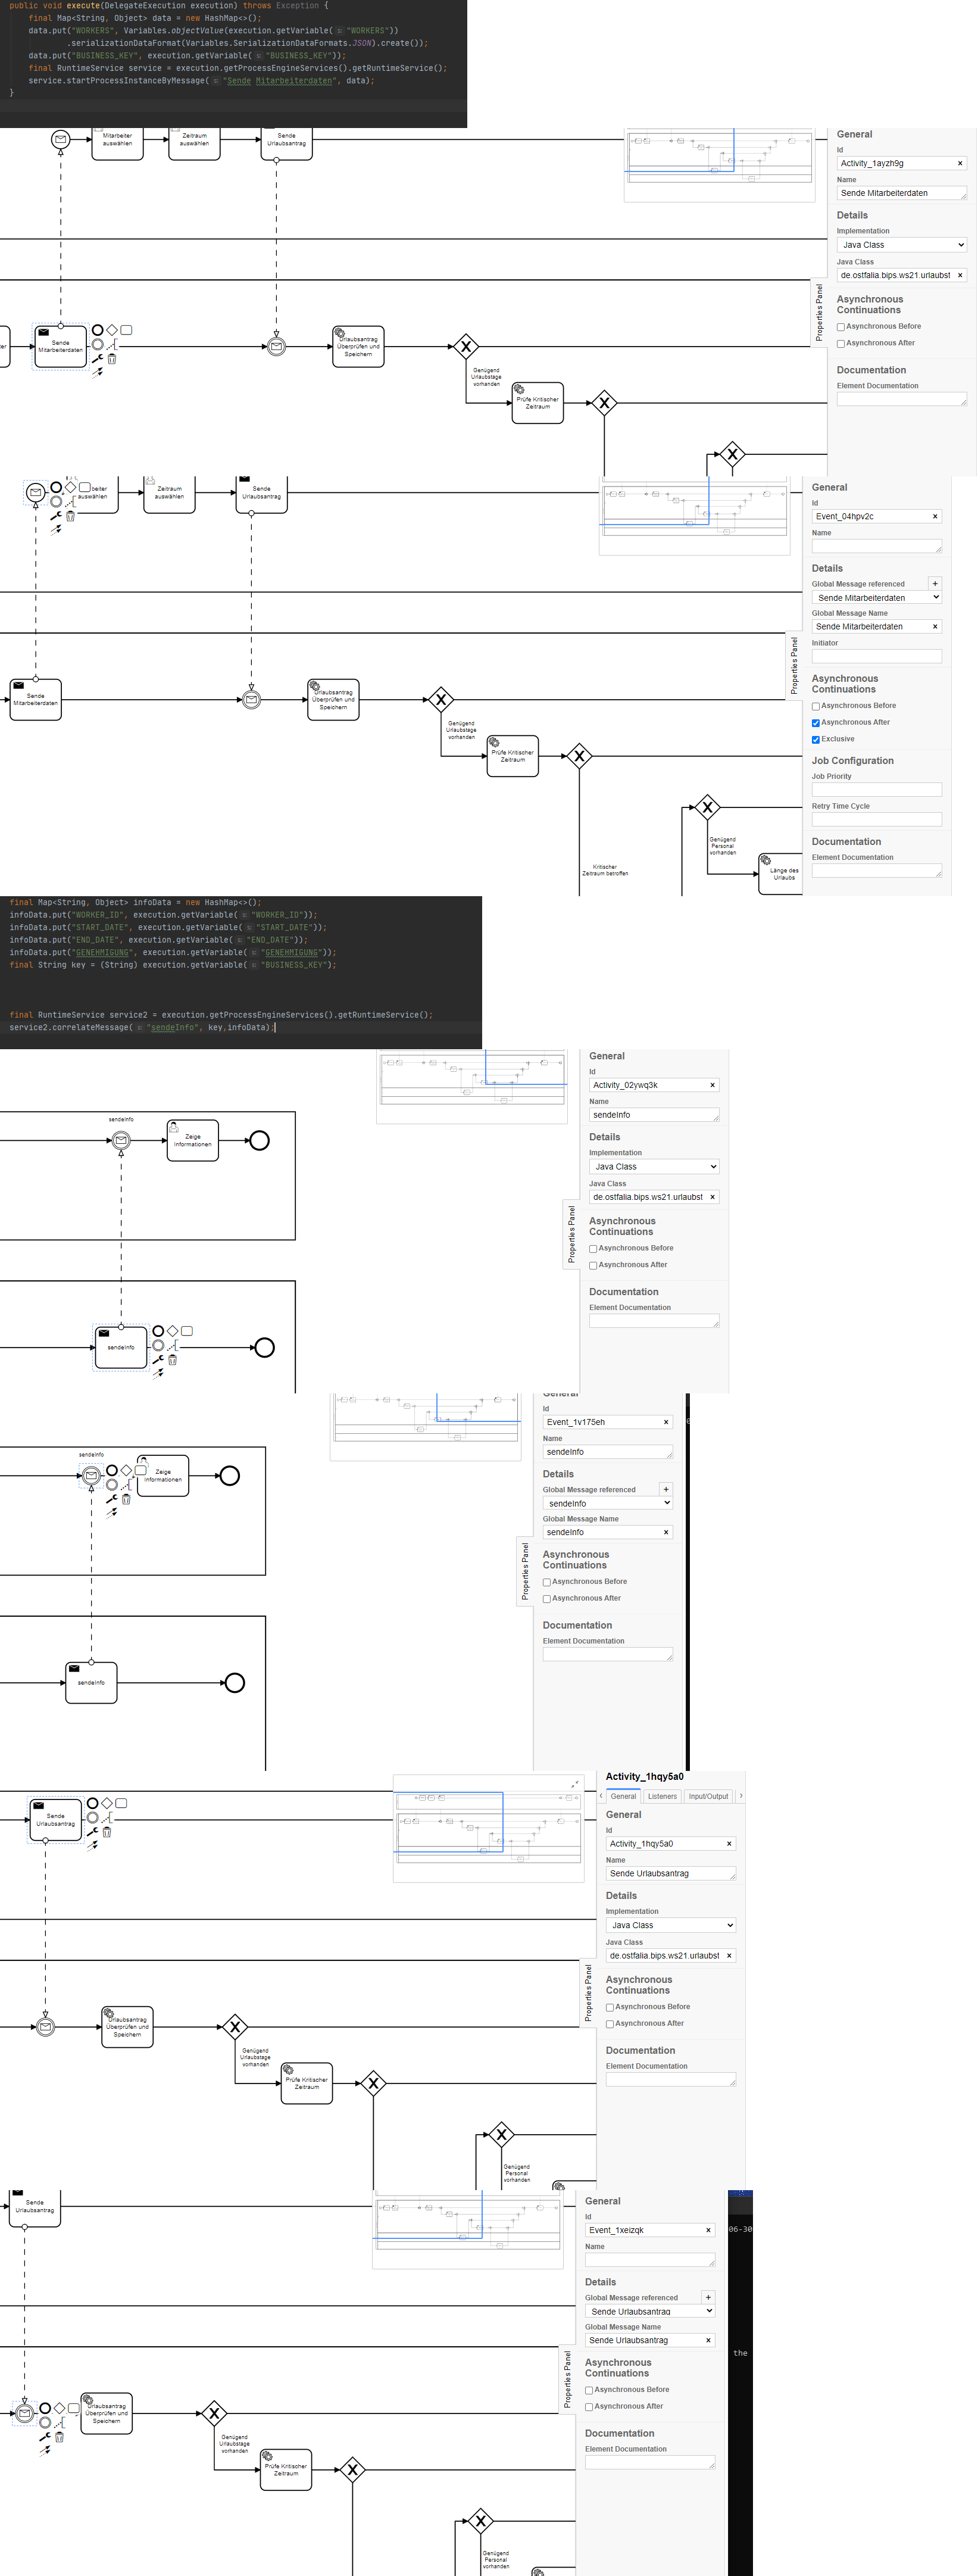This screenshot has width=978, height=2576.
Task: Uncheck the Exclusive checkbox
Action: 815,740
